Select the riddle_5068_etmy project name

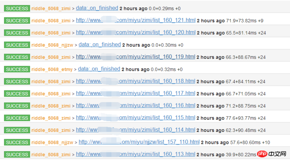[x=52, y=69]
